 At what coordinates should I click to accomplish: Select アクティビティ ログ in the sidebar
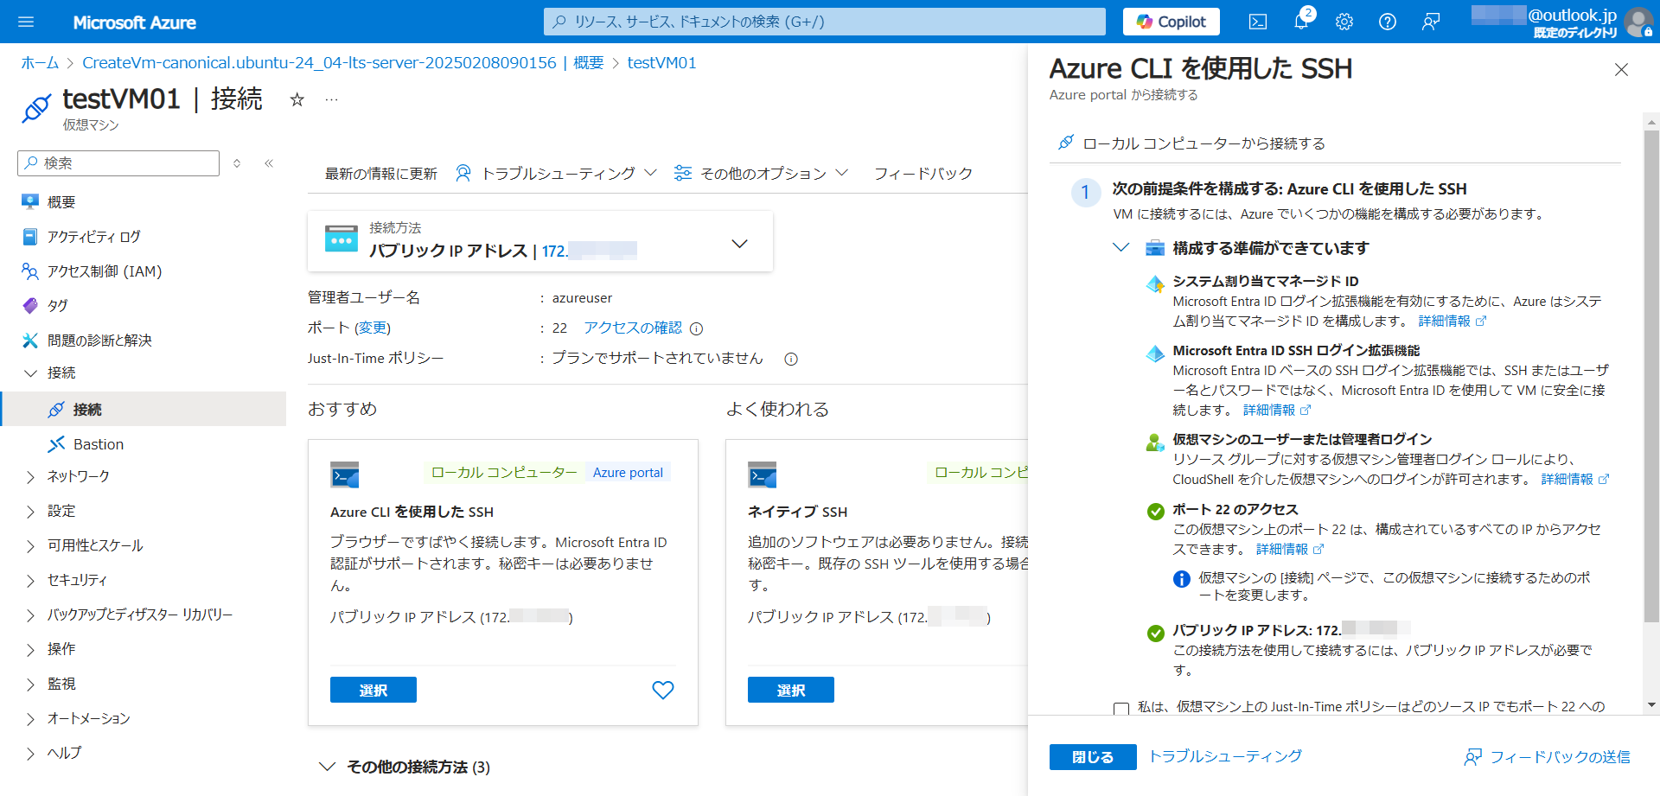tap(93, 237)
